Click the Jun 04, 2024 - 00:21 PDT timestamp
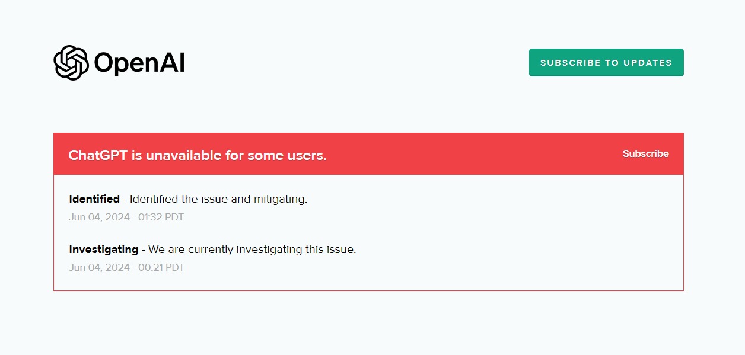This screenshot has height=355, width=745. click(x=126, y=267)
